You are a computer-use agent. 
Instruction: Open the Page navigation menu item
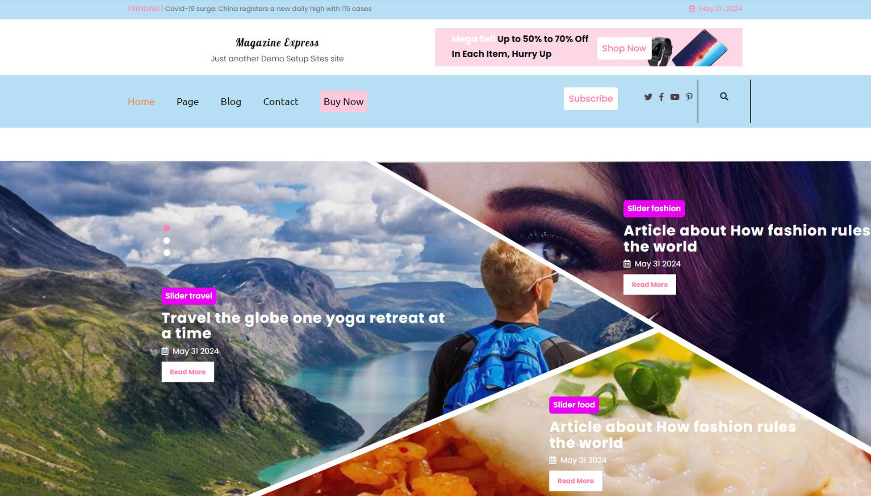187,101
